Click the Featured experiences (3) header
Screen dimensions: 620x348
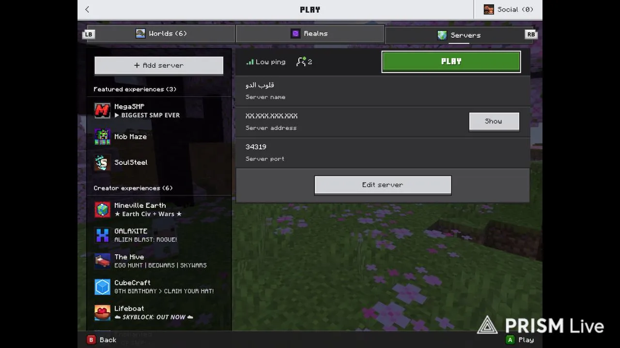point(135,89)
